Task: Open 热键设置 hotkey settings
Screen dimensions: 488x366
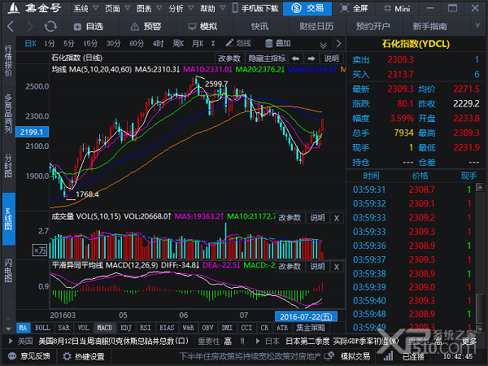Action: 84,356
